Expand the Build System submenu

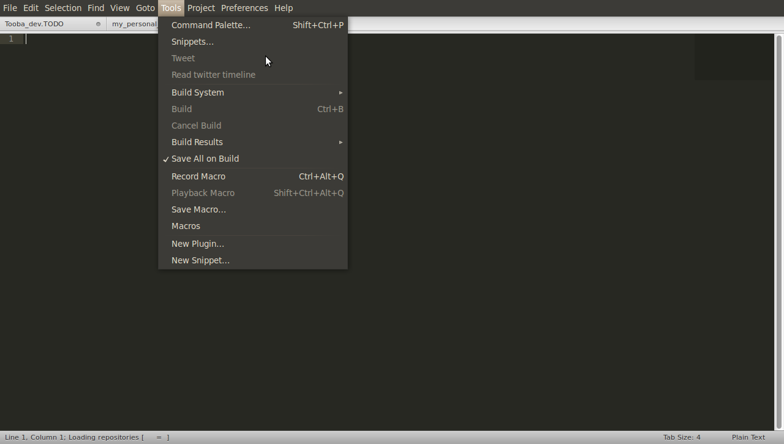[253, 92]
